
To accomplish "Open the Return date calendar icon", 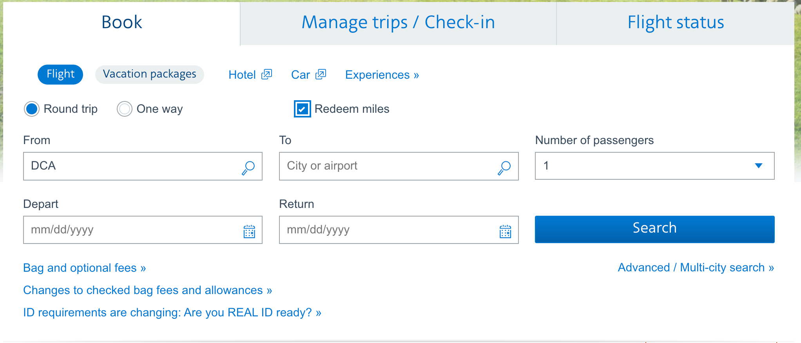I will click(x=505, y=231).
